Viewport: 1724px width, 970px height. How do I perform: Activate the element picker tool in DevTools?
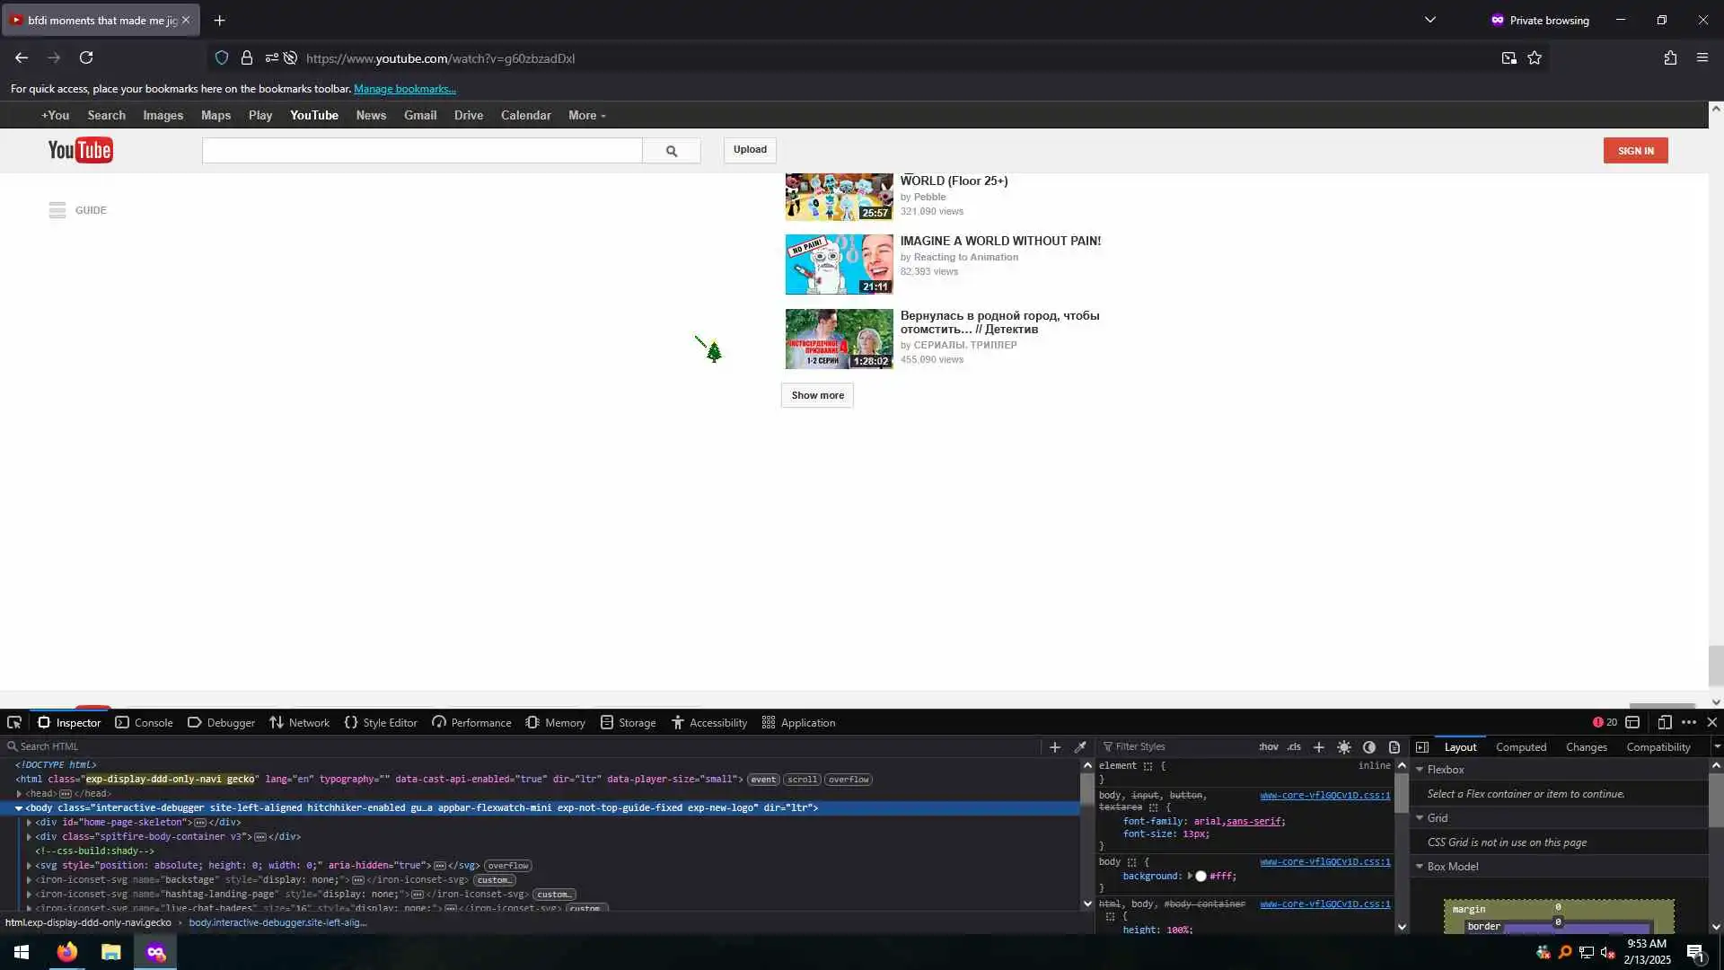pyautogui.click(x=14, y=722)
